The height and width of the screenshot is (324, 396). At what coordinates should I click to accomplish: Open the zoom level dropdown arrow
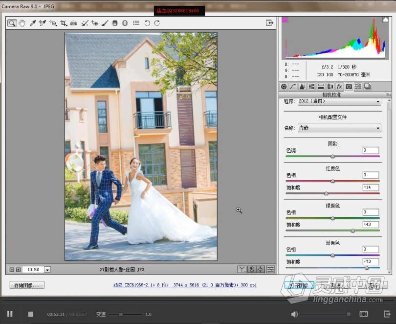(x=47, y=270)
